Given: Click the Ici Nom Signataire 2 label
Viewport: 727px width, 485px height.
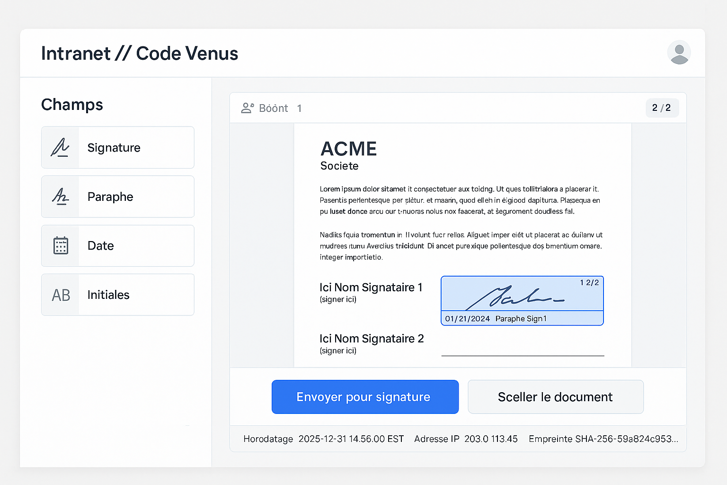Looking at the screenshot, I should pyautogui.click(x=372, y=339).
